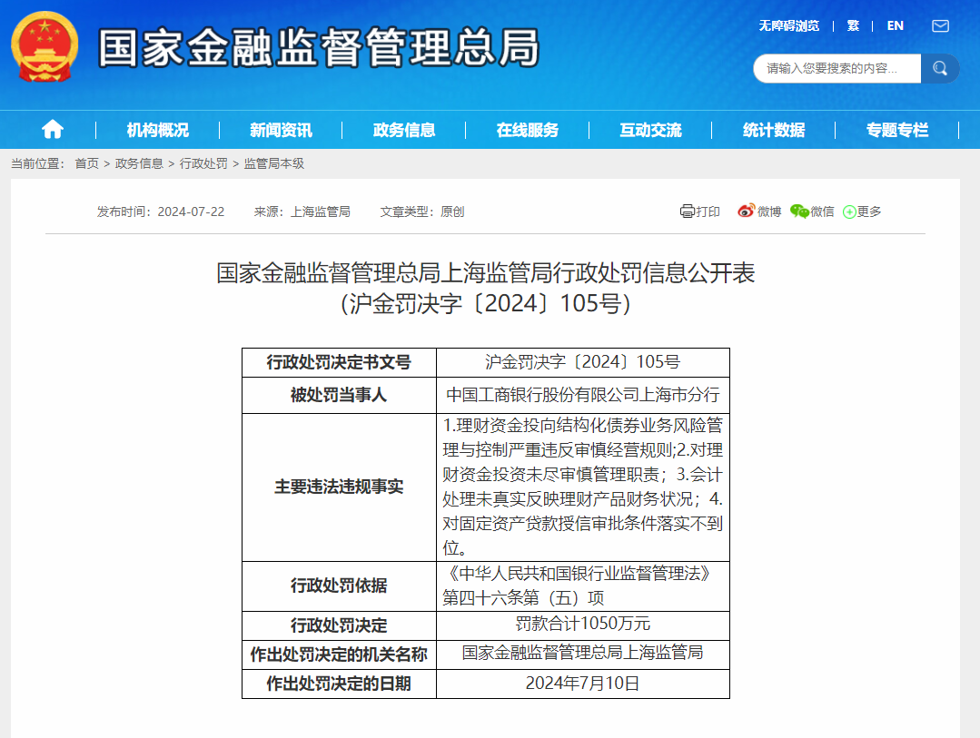Click the search magnifier icon
This screenshot has height=738, width=980.
(x=940, y=68)
